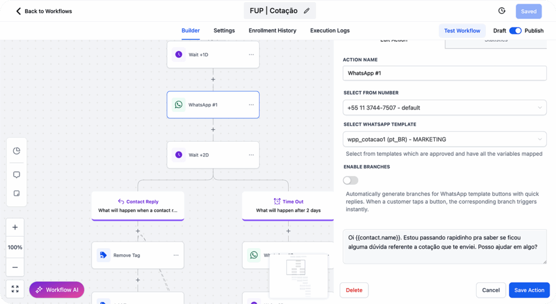Zoom out with the minus icon
Viewport: 556px width, 304px height.
pyautogui.click(x=15, y=267)
